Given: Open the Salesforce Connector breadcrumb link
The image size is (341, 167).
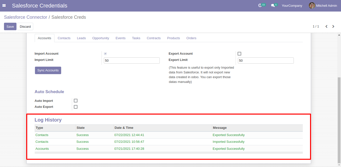Looking at the screenshot, I should pos(25,17).
